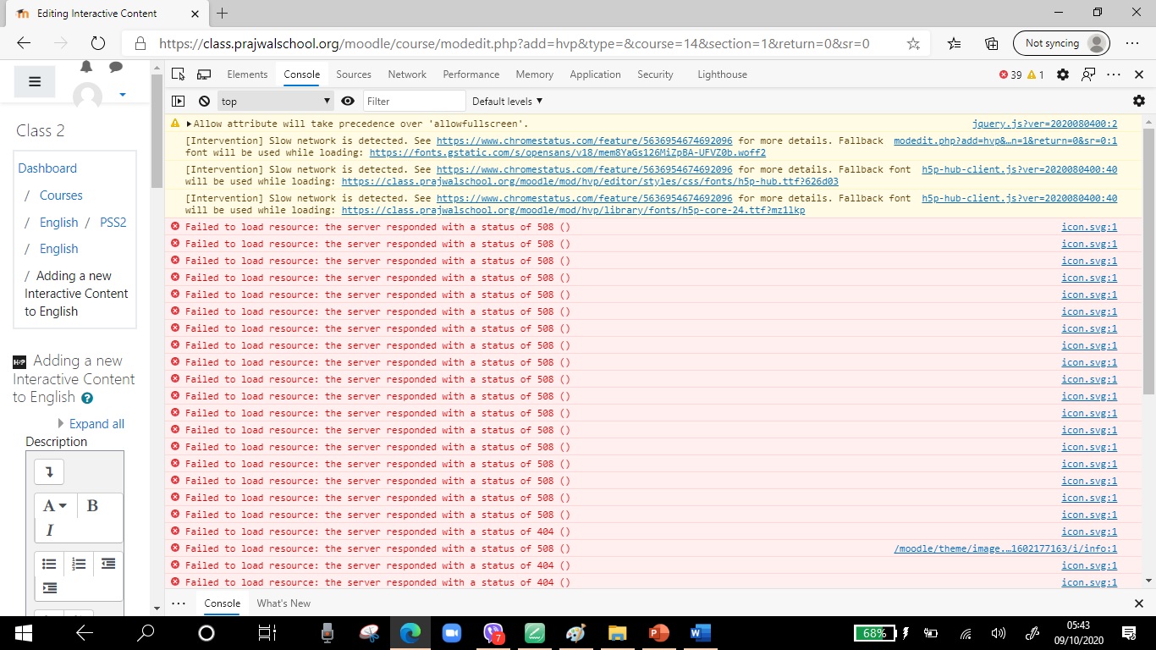The width and height of the screenshot is (1156, 650).
Task: Switch to Sources tab
Action: pyautogui.click(x=354, y=74)
